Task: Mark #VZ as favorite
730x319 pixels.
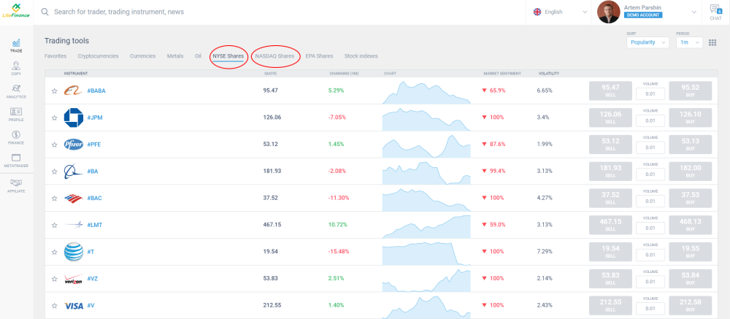Action: click(55, 279)
